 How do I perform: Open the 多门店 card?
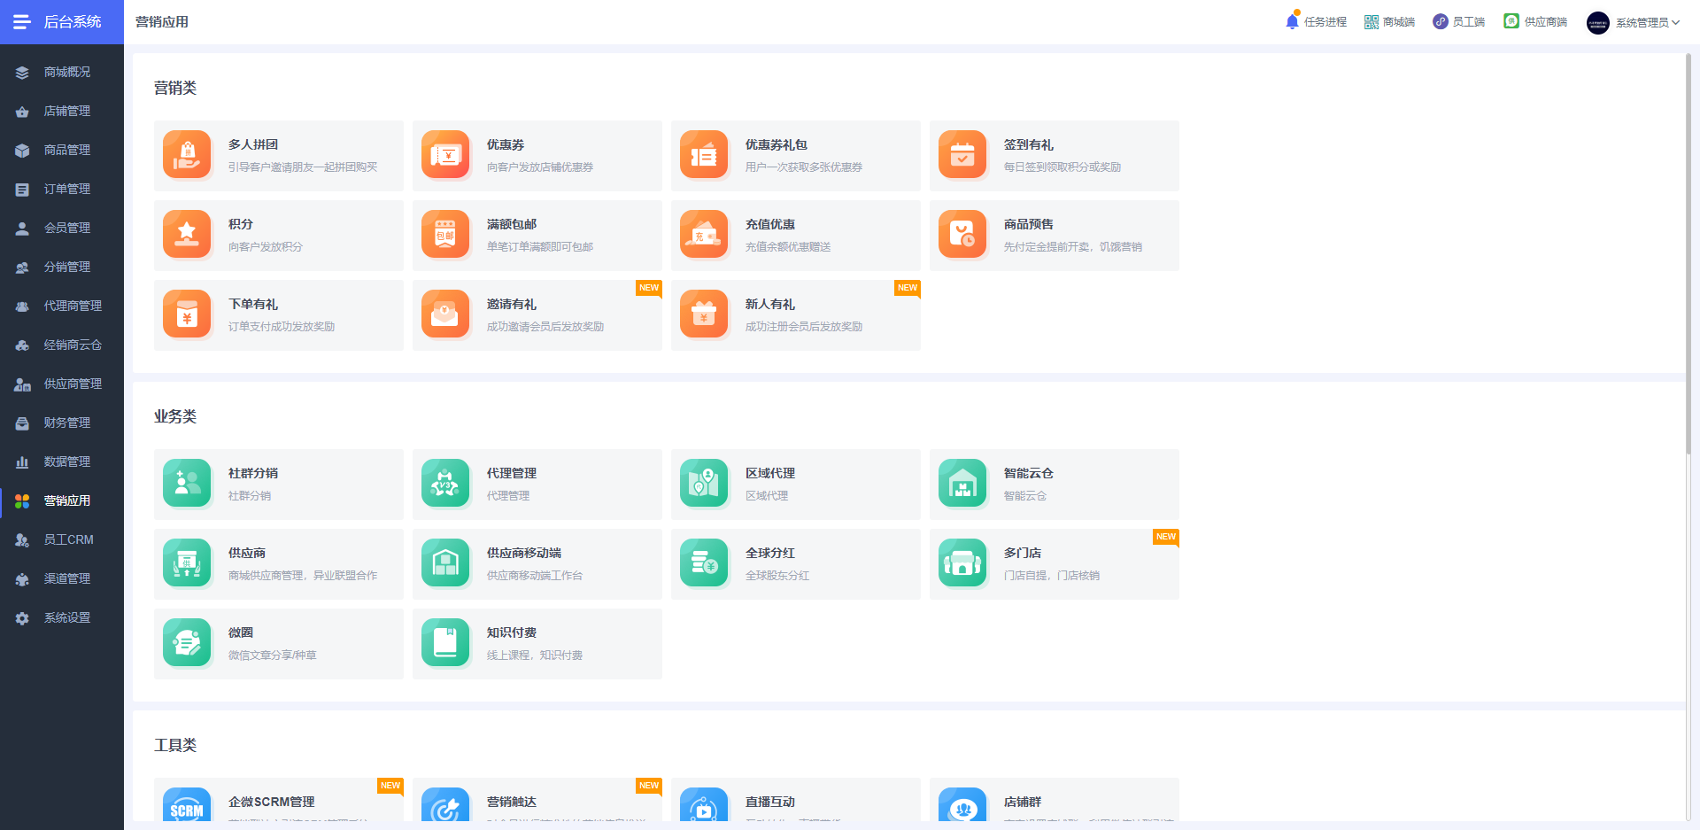coord(1055,564)
